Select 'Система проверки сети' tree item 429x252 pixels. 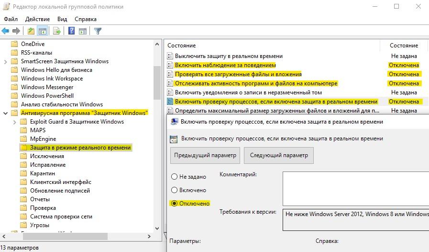[x=61, y=217]
